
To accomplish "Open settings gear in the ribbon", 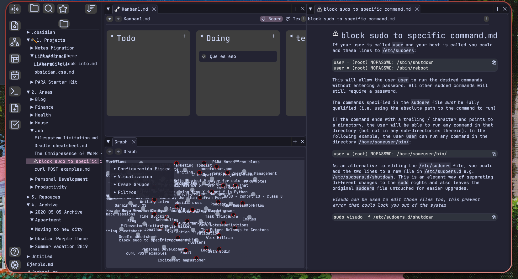I will coord(15,265).
